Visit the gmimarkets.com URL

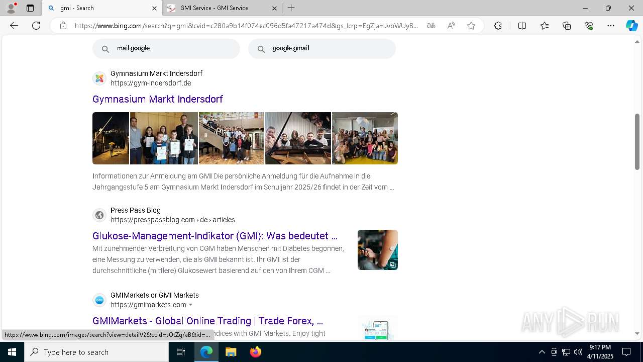148,305
